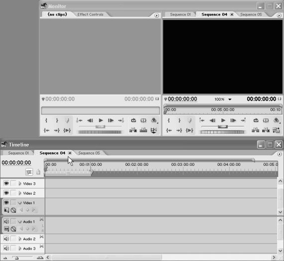
Task: Collapse the Audio 1 track
Action: pos(20,222)
